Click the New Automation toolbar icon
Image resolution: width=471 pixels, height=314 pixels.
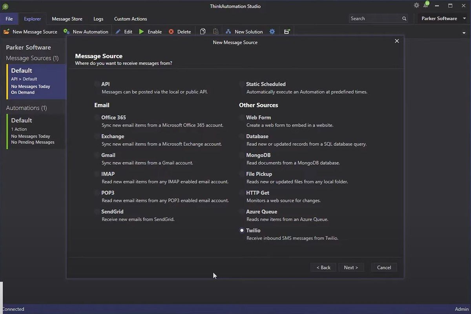(67, 32)
